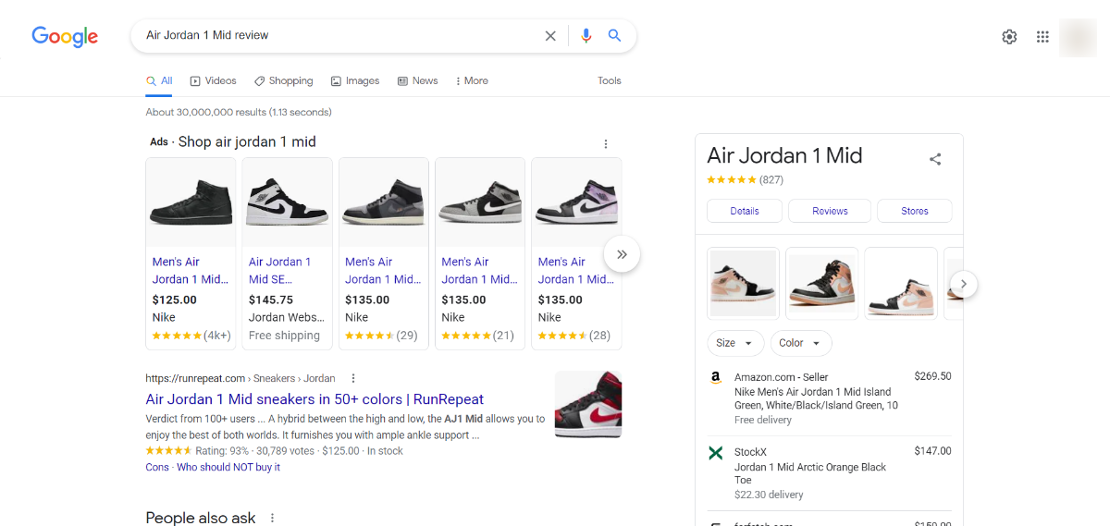Click the '$147.00' StockX price
1110x526 pixels.
(x=932, y=451)
